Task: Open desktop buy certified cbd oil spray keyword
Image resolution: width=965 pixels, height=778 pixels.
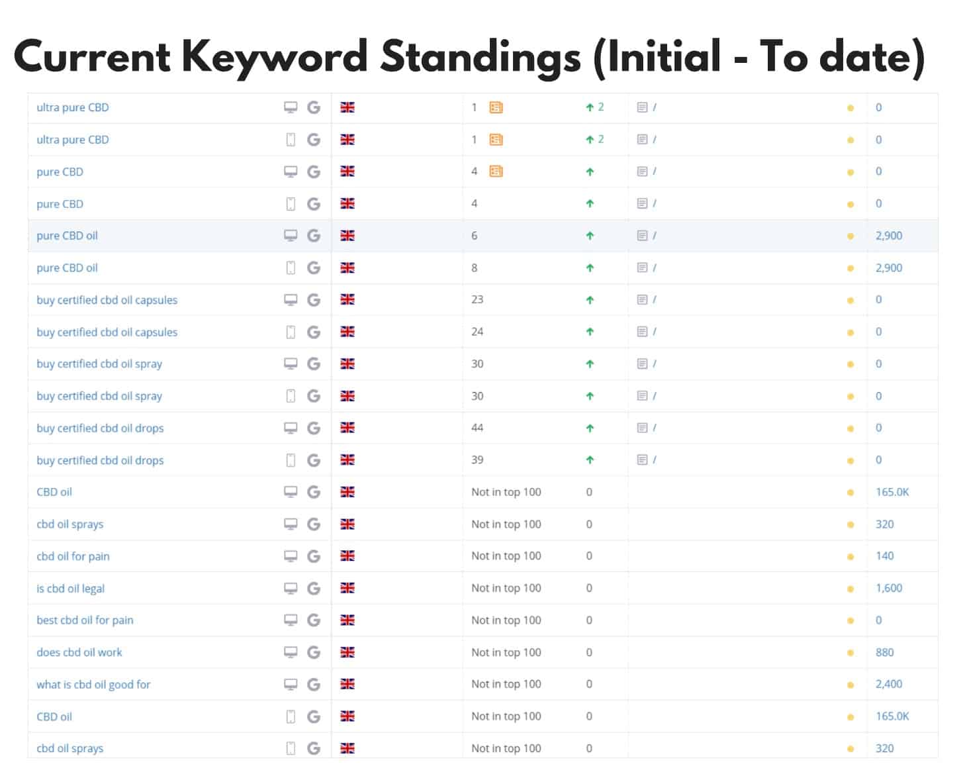Action: pos(99,364)
